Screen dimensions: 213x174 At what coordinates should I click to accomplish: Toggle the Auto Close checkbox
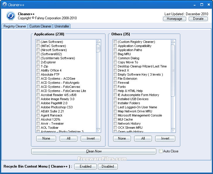(x=161, y=151)
